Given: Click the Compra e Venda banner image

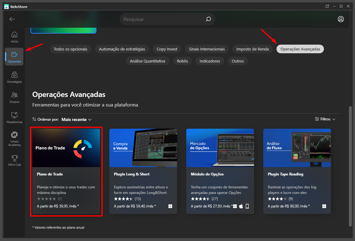Looking at the screenshot, I should click(143, 148).
